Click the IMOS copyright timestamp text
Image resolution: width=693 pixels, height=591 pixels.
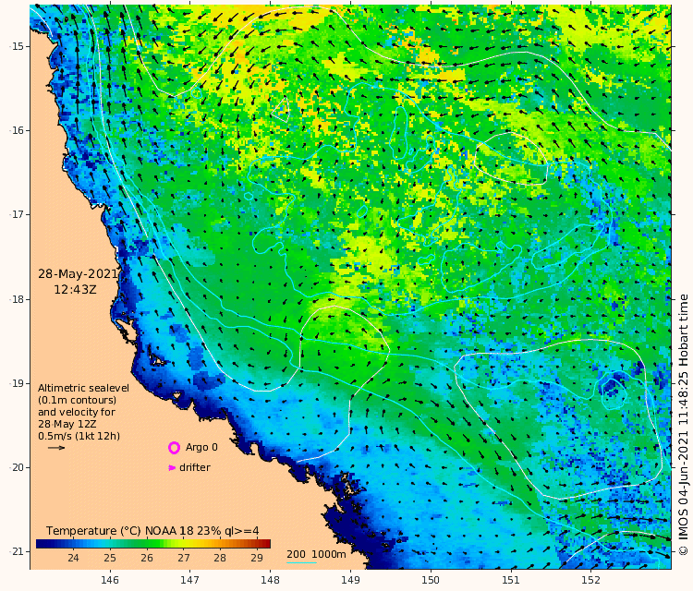(683, 425)
